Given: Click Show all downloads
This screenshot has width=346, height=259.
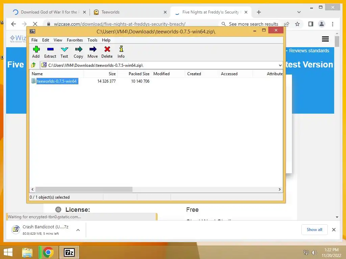Looking at the screenshot, I should (315, 230).
